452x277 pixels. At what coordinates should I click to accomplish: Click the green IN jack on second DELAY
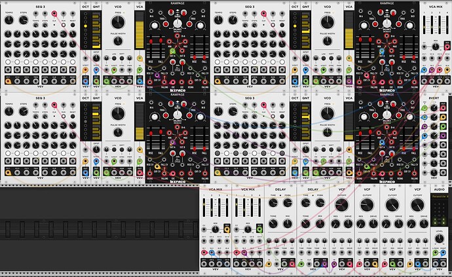pos(301,263)
